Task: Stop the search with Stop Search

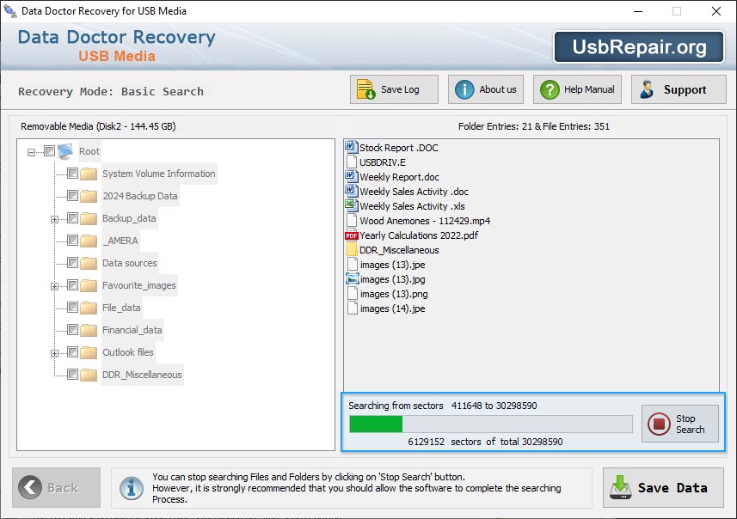Action: (x=680, y=424)
